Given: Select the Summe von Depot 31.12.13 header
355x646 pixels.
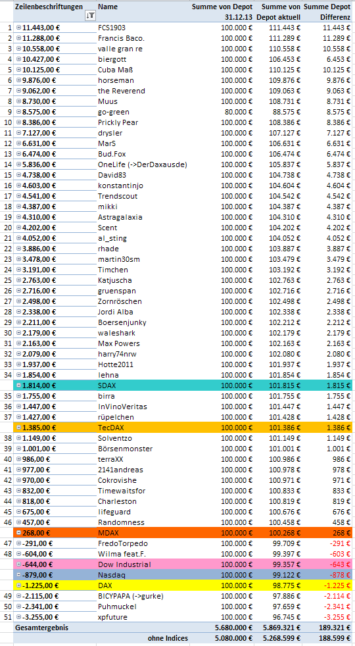Looking at the screenshot, I should (222, 12).
